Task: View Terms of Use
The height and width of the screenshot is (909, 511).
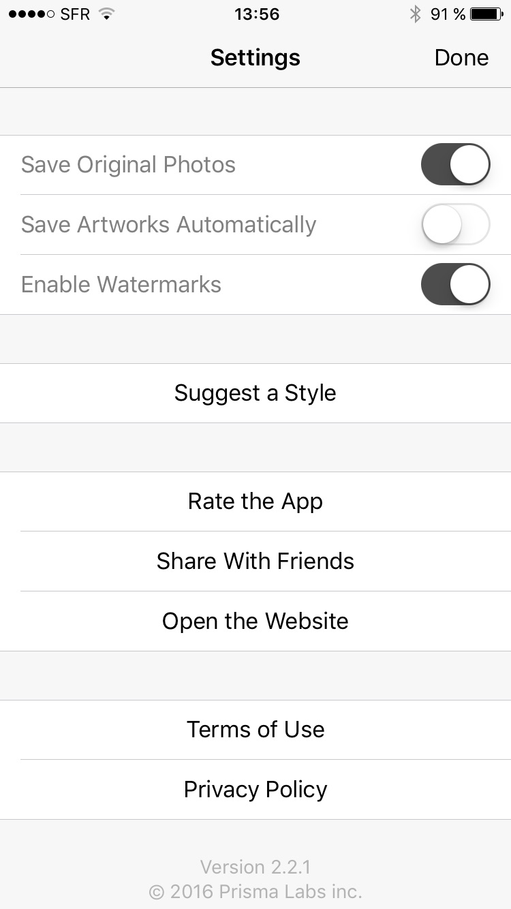Action: click(255, 730)
